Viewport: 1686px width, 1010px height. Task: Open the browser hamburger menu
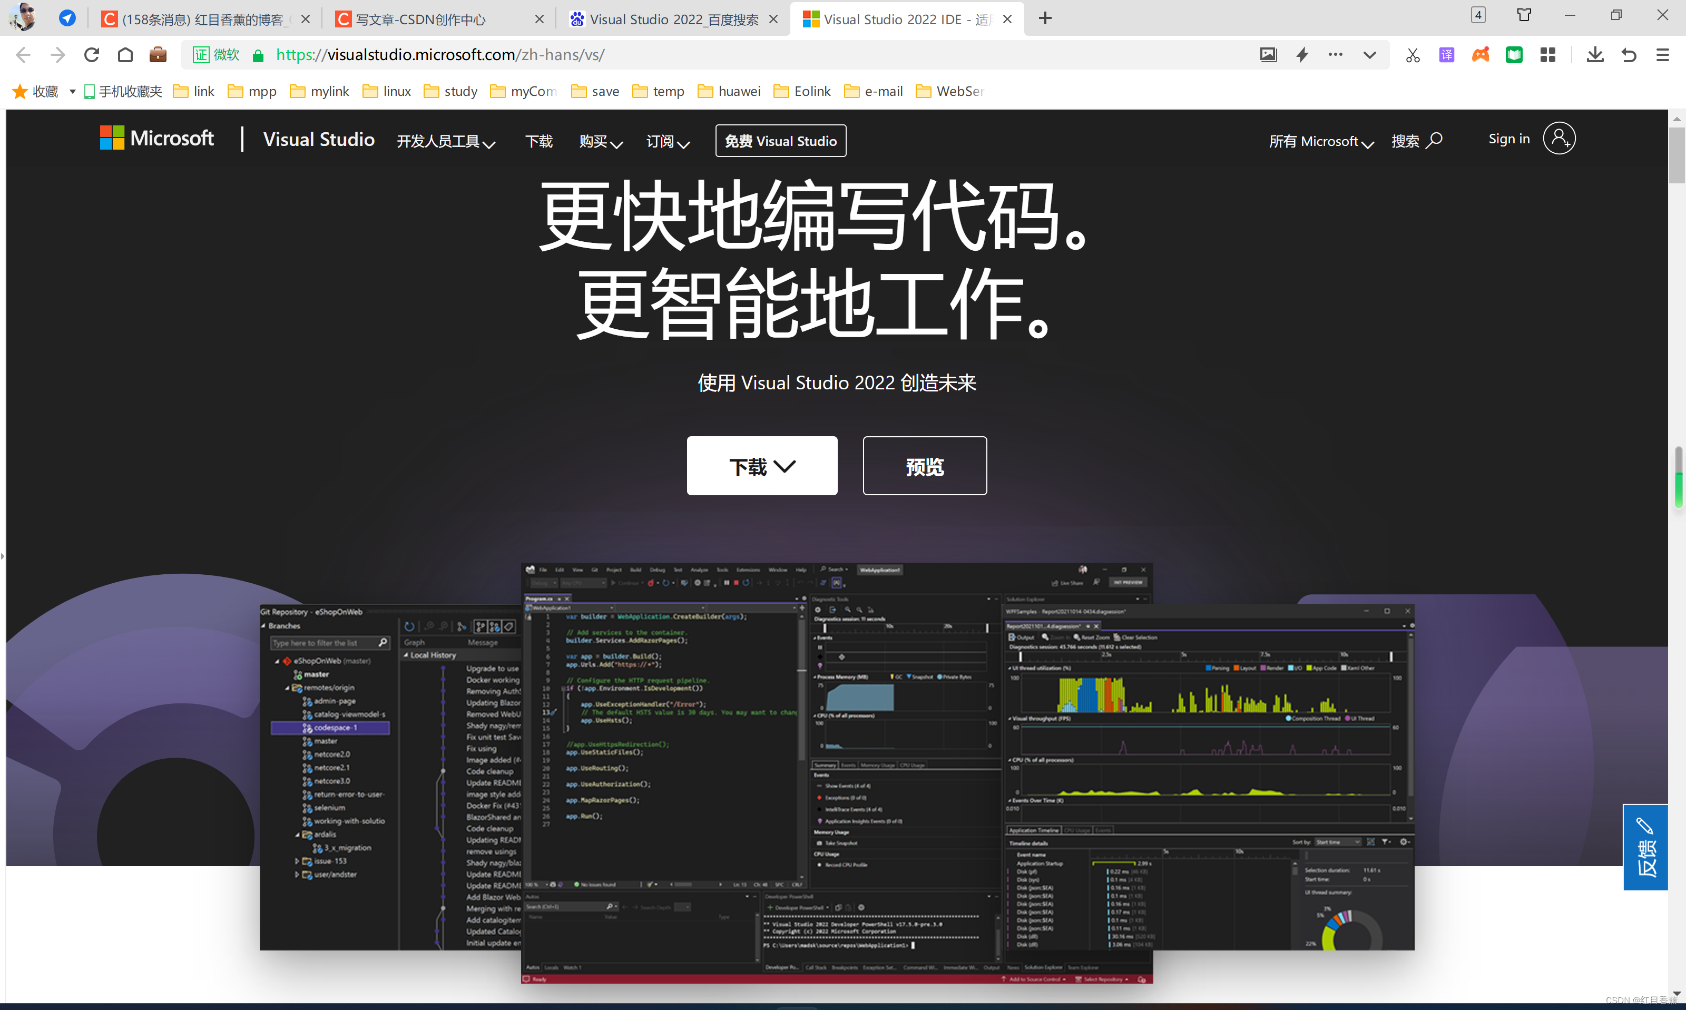click(x=1663, y=55)
